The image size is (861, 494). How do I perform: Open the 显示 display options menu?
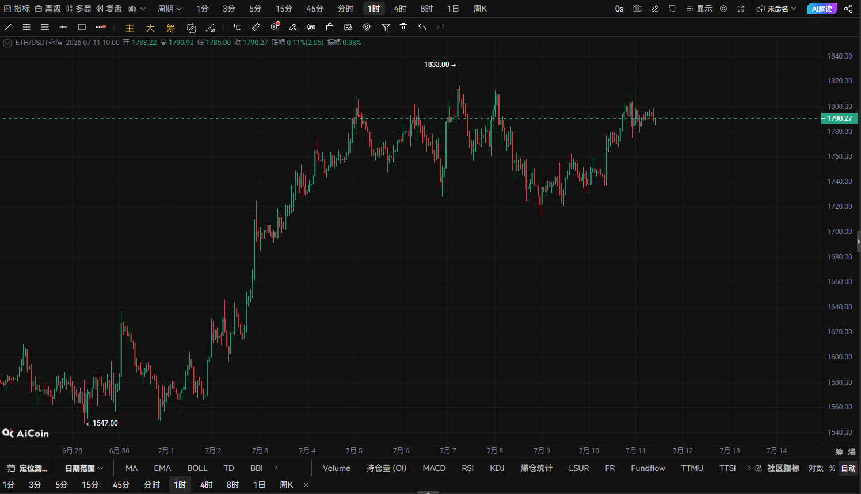[x=699, y=9]
